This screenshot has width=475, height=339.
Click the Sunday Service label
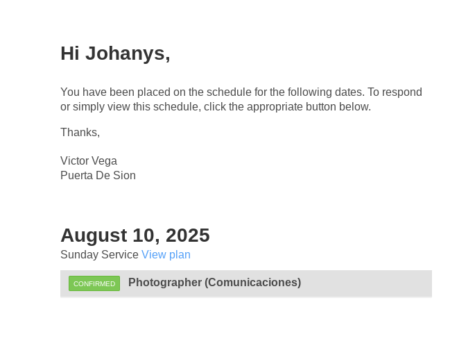coord(99,255)
